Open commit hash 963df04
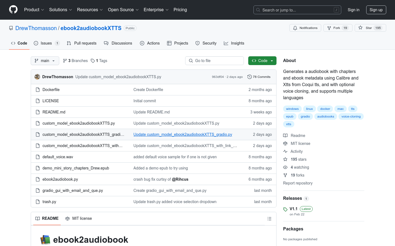Viewport: 395px width, 246px height. coord(218,77)
